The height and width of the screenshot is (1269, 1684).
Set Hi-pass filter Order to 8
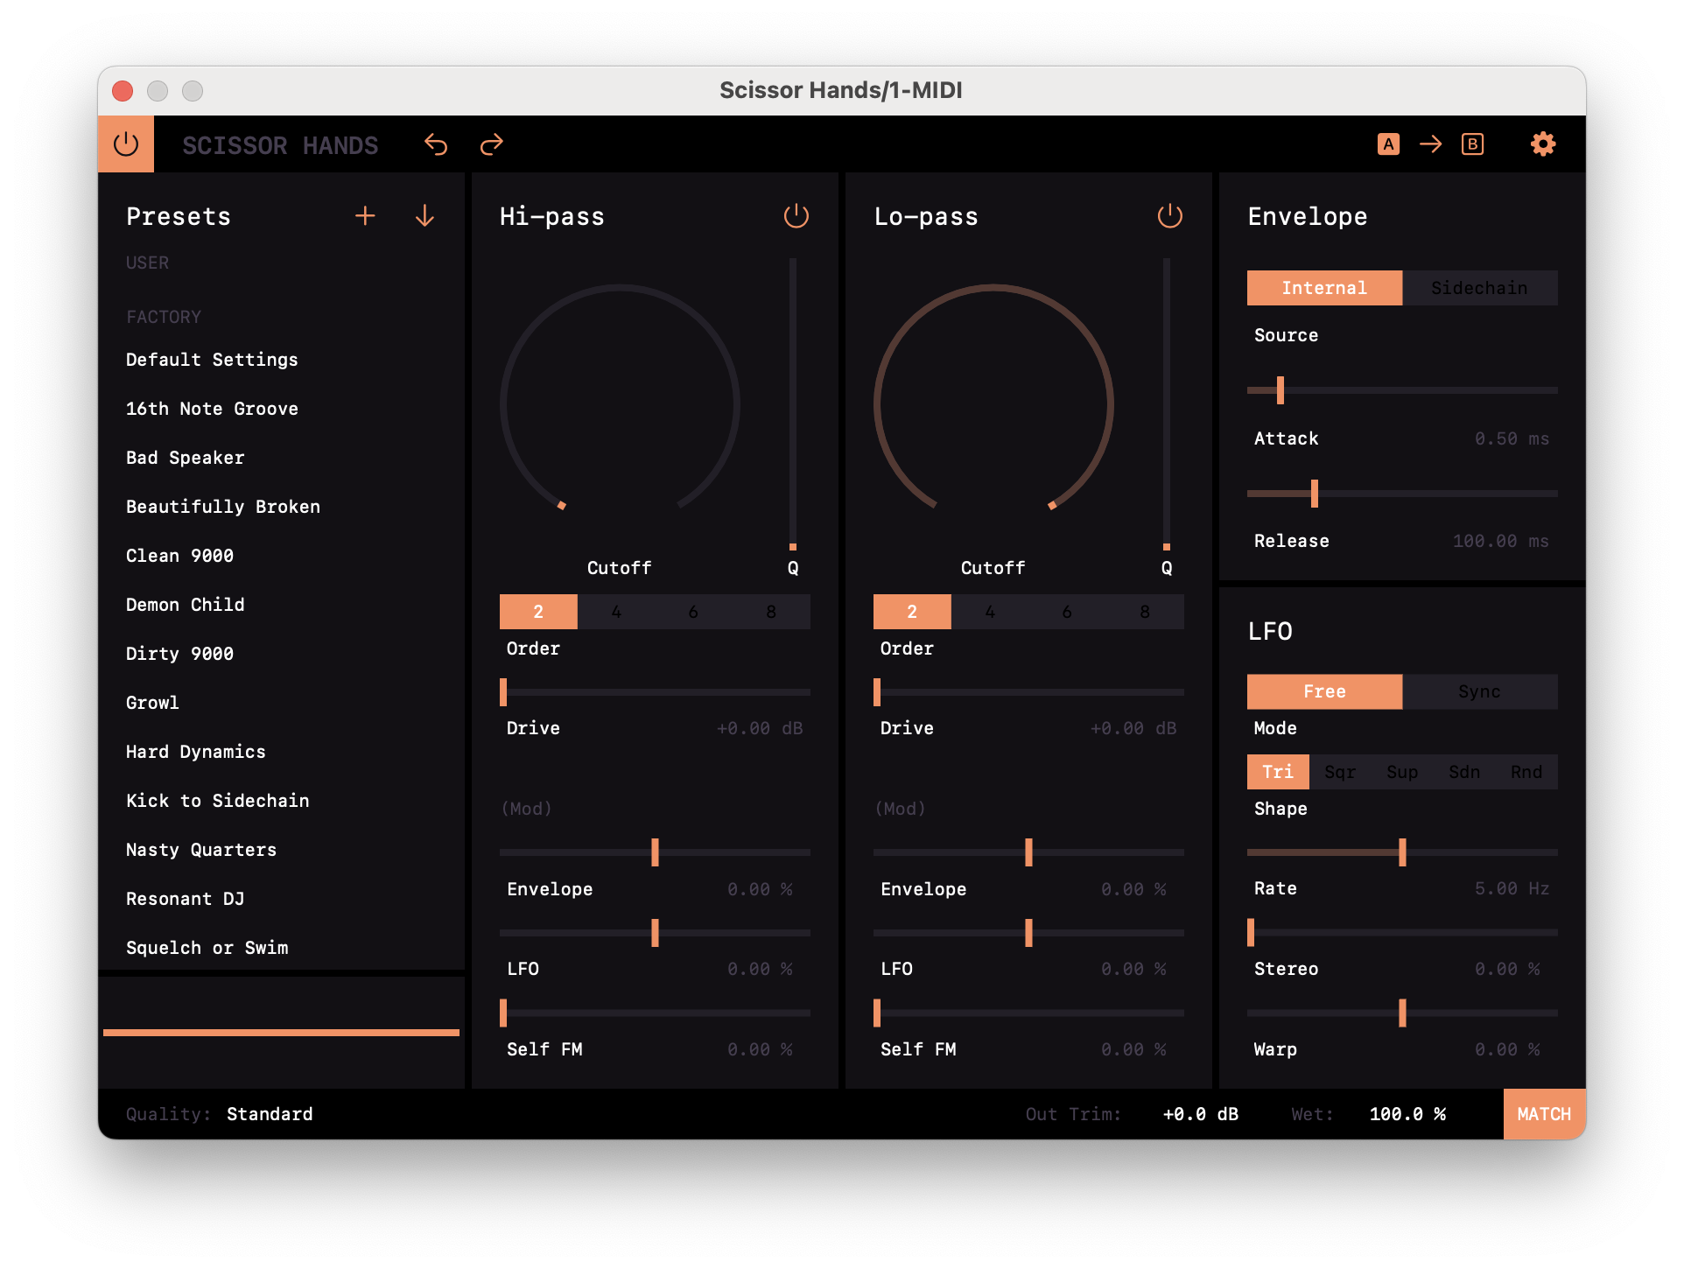(x=771, y=611)
